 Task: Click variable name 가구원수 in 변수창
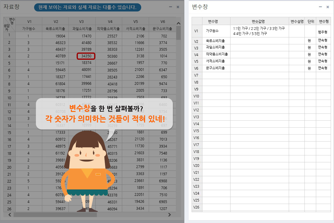pyautogui.click(x=212, y=31)
